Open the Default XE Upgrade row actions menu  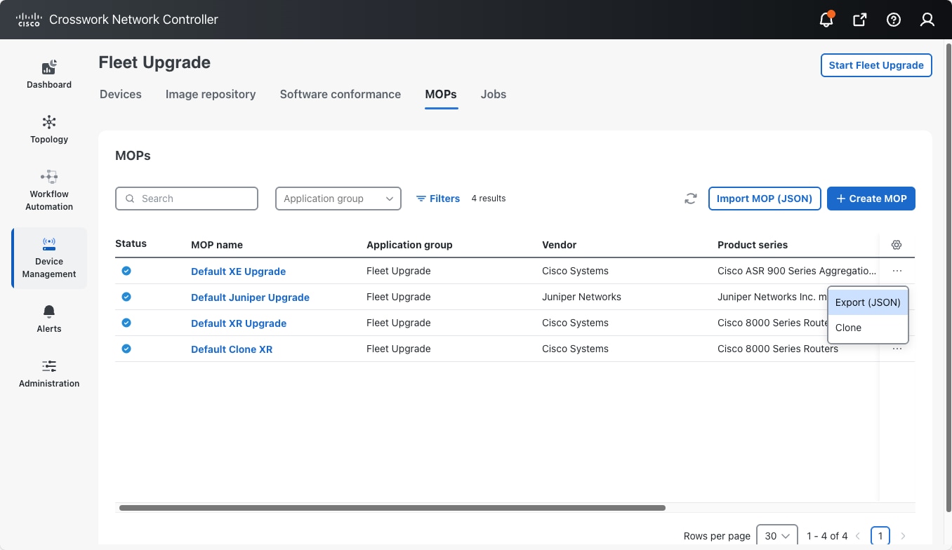897,271
